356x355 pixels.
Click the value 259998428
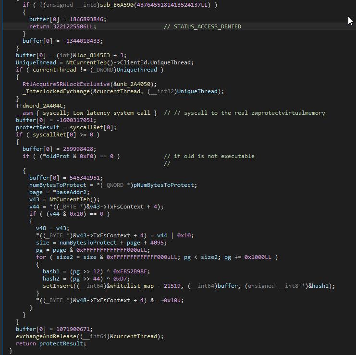79,149
